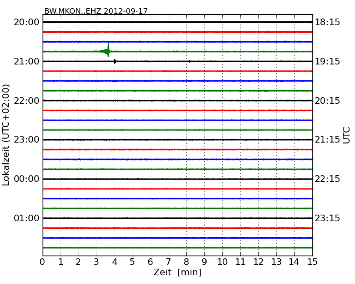Click the bottom green trace above the x-axis
The height and width of the screenshot is (284, 355).
177,247
